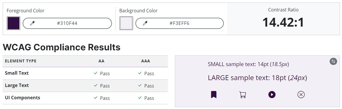Click the LARGE sample text preview
Screen dimensions: 342x109
[257, 78]
